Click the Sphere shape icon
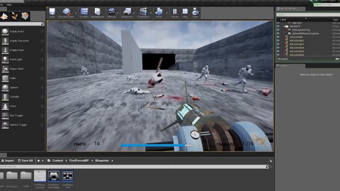340x191 pixels. coord(5,88)
